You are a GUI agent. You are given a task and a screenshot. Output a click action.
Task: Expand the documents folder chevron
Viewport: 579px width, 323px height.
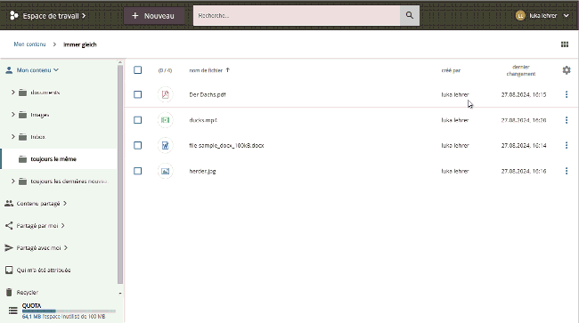[13, 93]
